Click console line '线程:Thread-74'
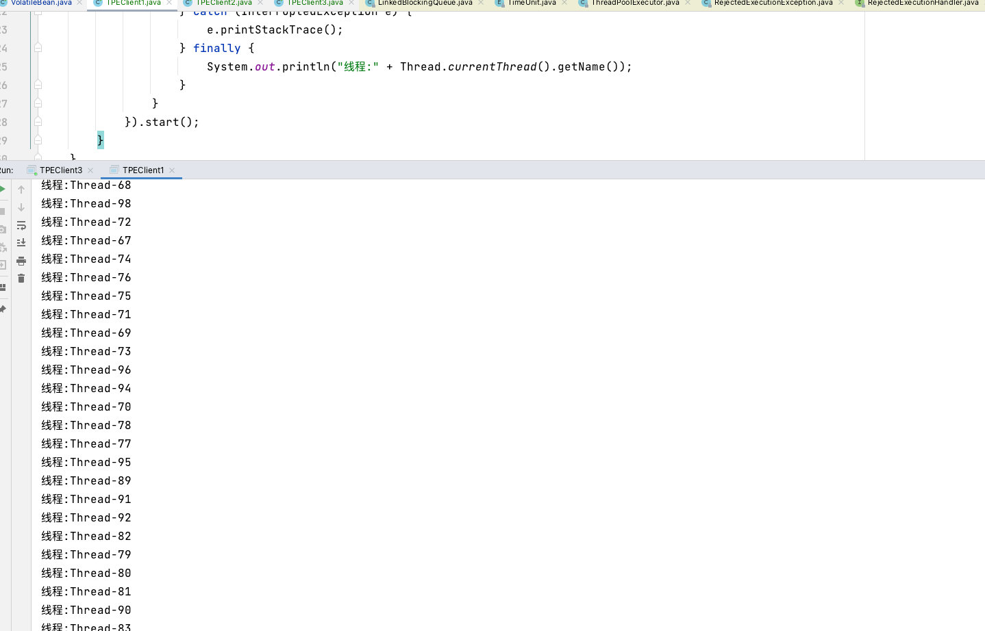The width and height of the screenshot is (985, 631). click(x=86, y=259)
